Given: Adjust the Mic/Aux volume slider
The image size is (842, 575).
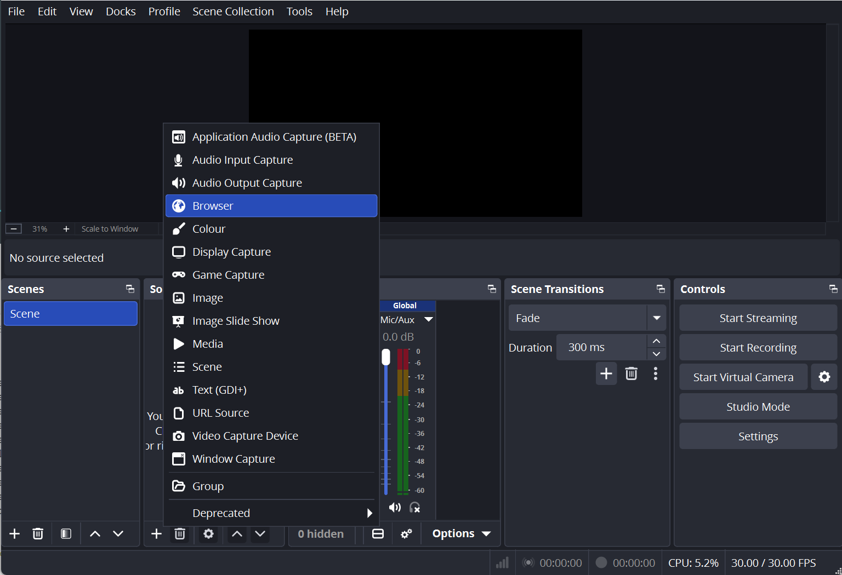Looking at the screenshot, I should pos(386,357).
